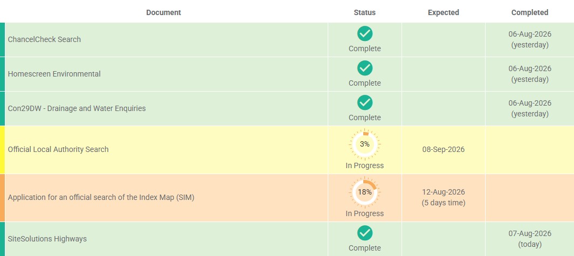Click the 12-Aug-2026 expected date cell

[x=444, y=197]
